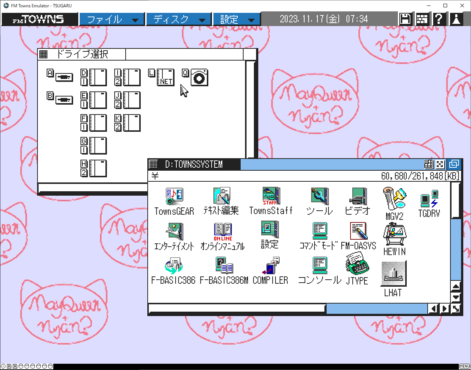Click the FM TOWNS logo button
The width and height of the screenshot is (471, 370).
[x=39, y=19]
